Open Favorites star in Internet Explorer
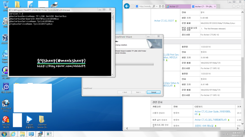 pos(238,6)
